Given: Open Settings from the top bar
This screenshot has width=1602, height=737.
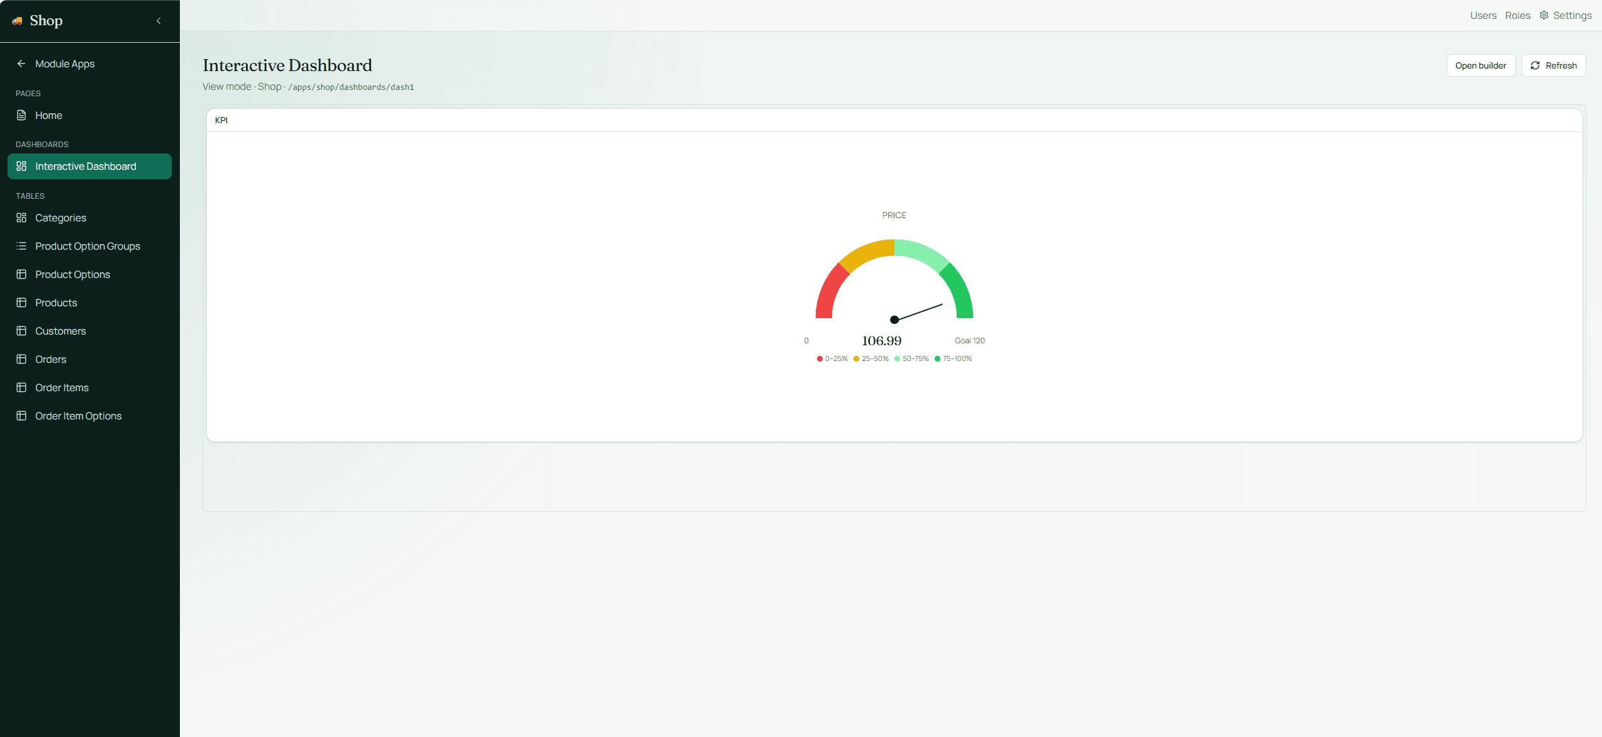Looking at the screenshot, I should coord(1566,15).
